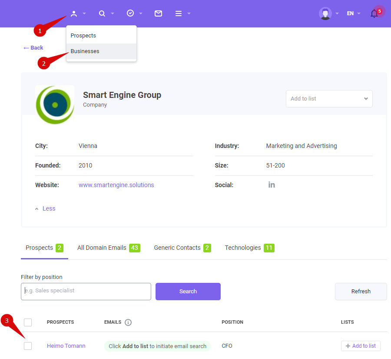391x359 pixels.
Task: Switch to the Generic Contacts tab
Action: 182,248
